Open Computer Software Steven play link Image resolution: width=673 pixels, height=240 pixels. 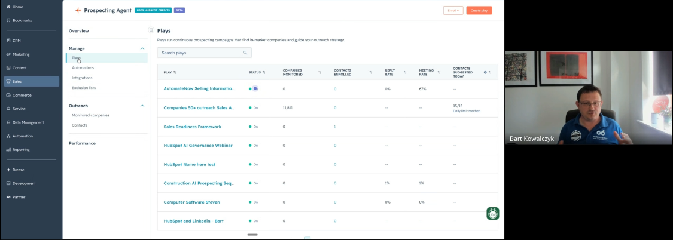coord(191,202)
